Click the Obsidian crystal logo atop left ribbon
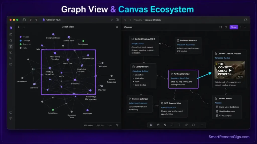Viewport: 257px width, 144px height. click(x=11, y=28)
